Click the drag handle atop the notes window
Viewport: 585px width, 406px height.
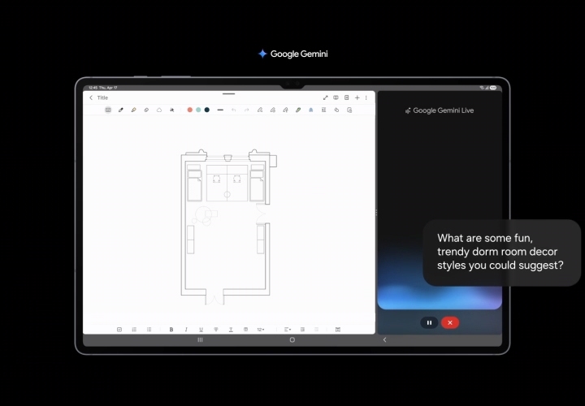tap(228, 94)
